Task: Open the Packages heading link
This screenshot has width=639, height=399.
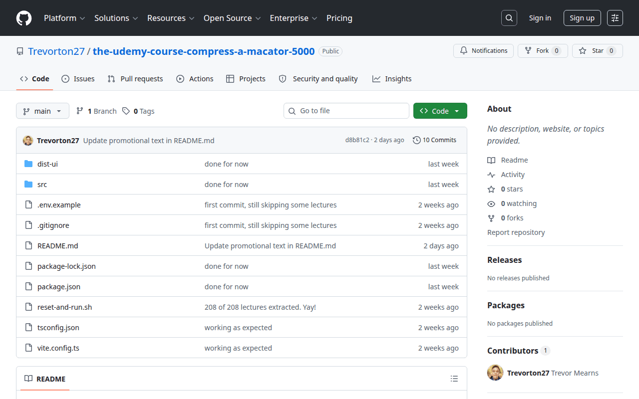Action: pyautogui.click(x=506, y=305)
